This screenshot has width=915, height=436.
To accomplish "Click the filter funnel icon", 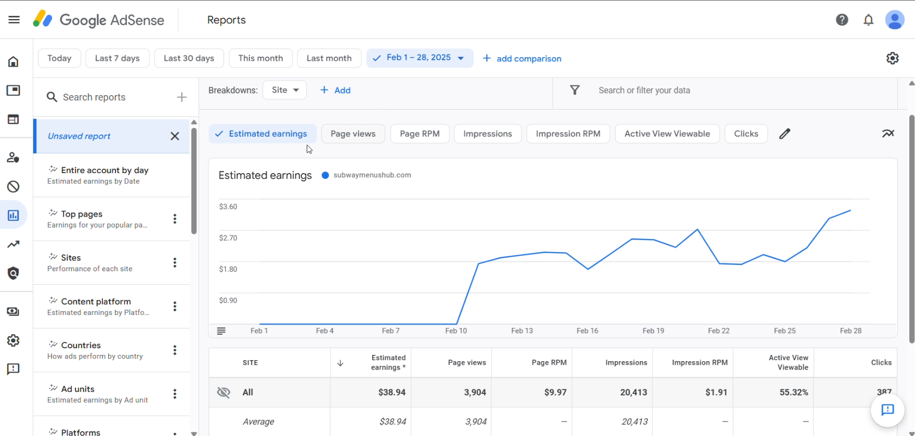I will [x=575, y=90].
